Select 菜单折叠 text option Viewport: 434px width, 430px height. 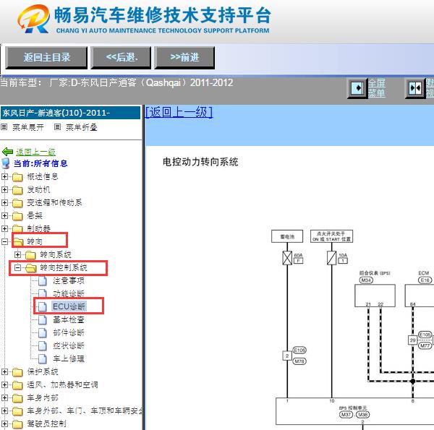coord(81,127)
